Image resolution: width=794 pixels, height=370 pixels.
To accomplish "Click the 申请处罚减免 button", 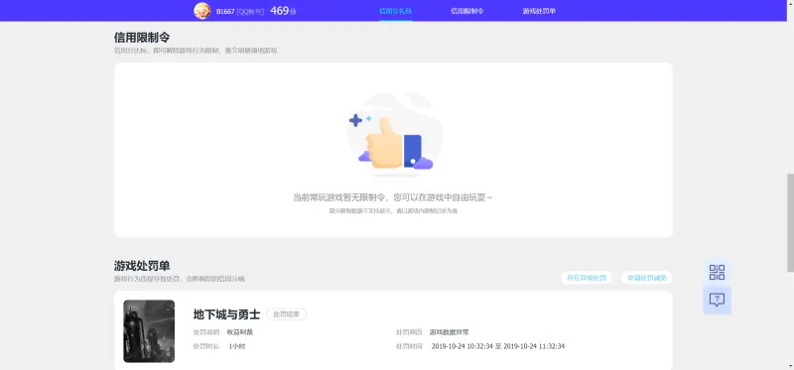I will [647, 278].
